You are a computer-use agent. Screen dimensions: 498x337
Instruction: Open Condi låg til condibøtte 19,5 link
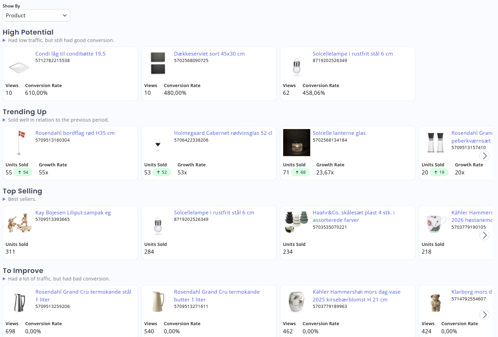70,54
